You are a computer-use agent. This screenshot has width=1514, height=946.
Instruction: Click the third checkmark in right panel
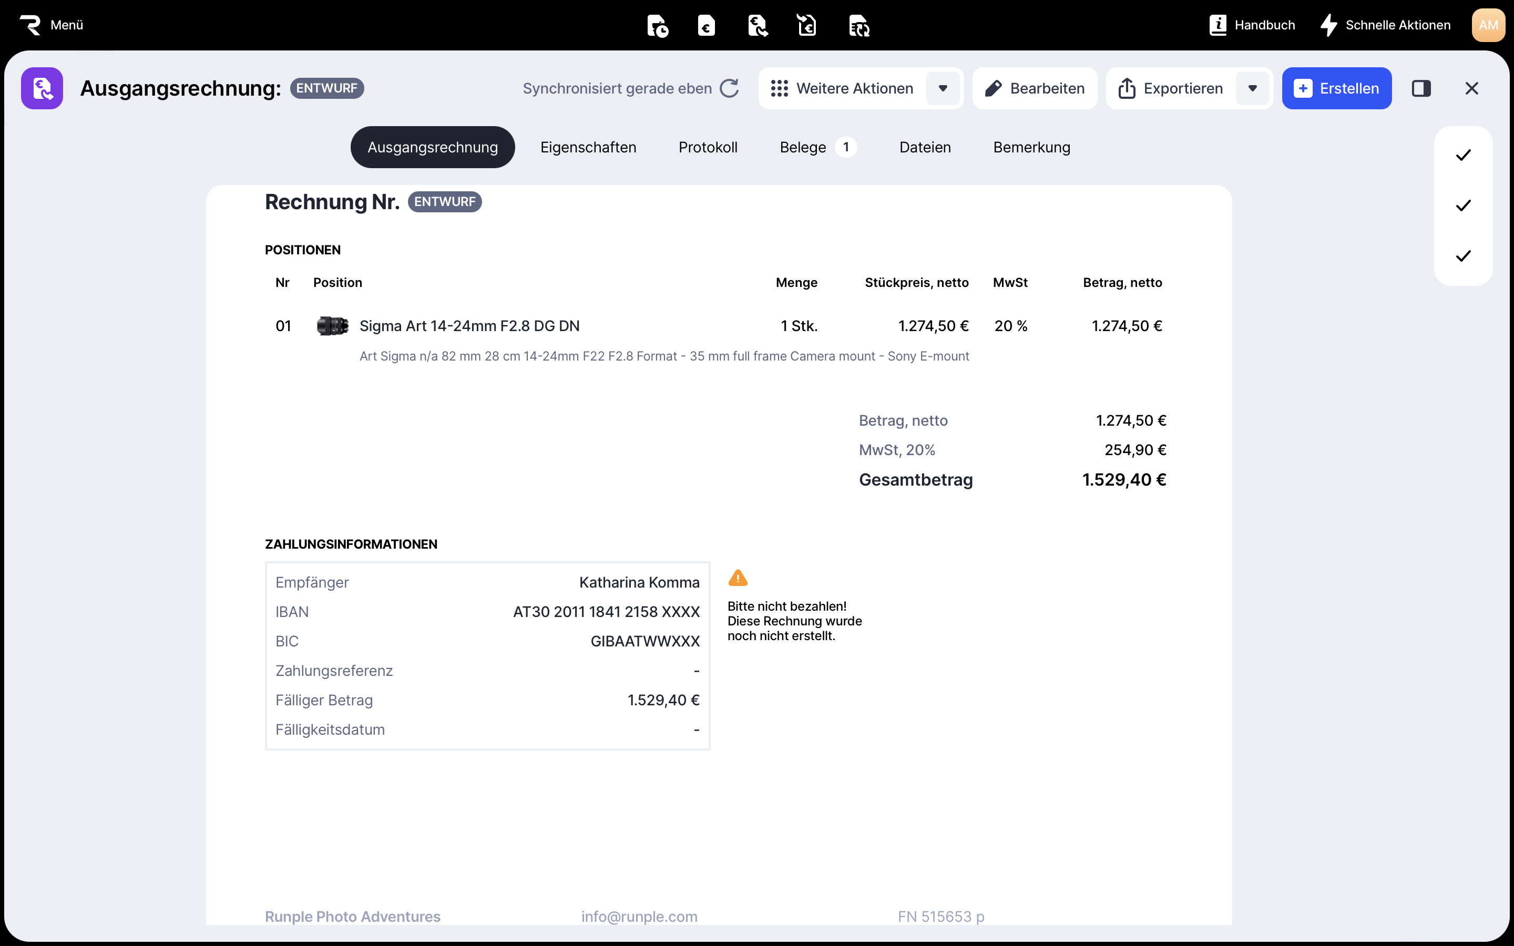[x=1462, y=256]
